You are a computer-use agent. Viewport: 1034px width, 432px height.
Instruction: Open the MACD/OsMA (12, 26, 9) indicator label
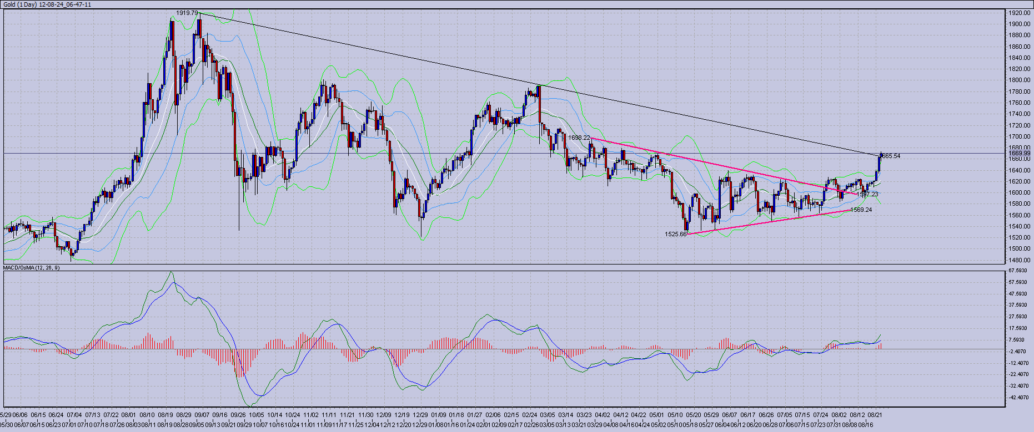(32, 267)
